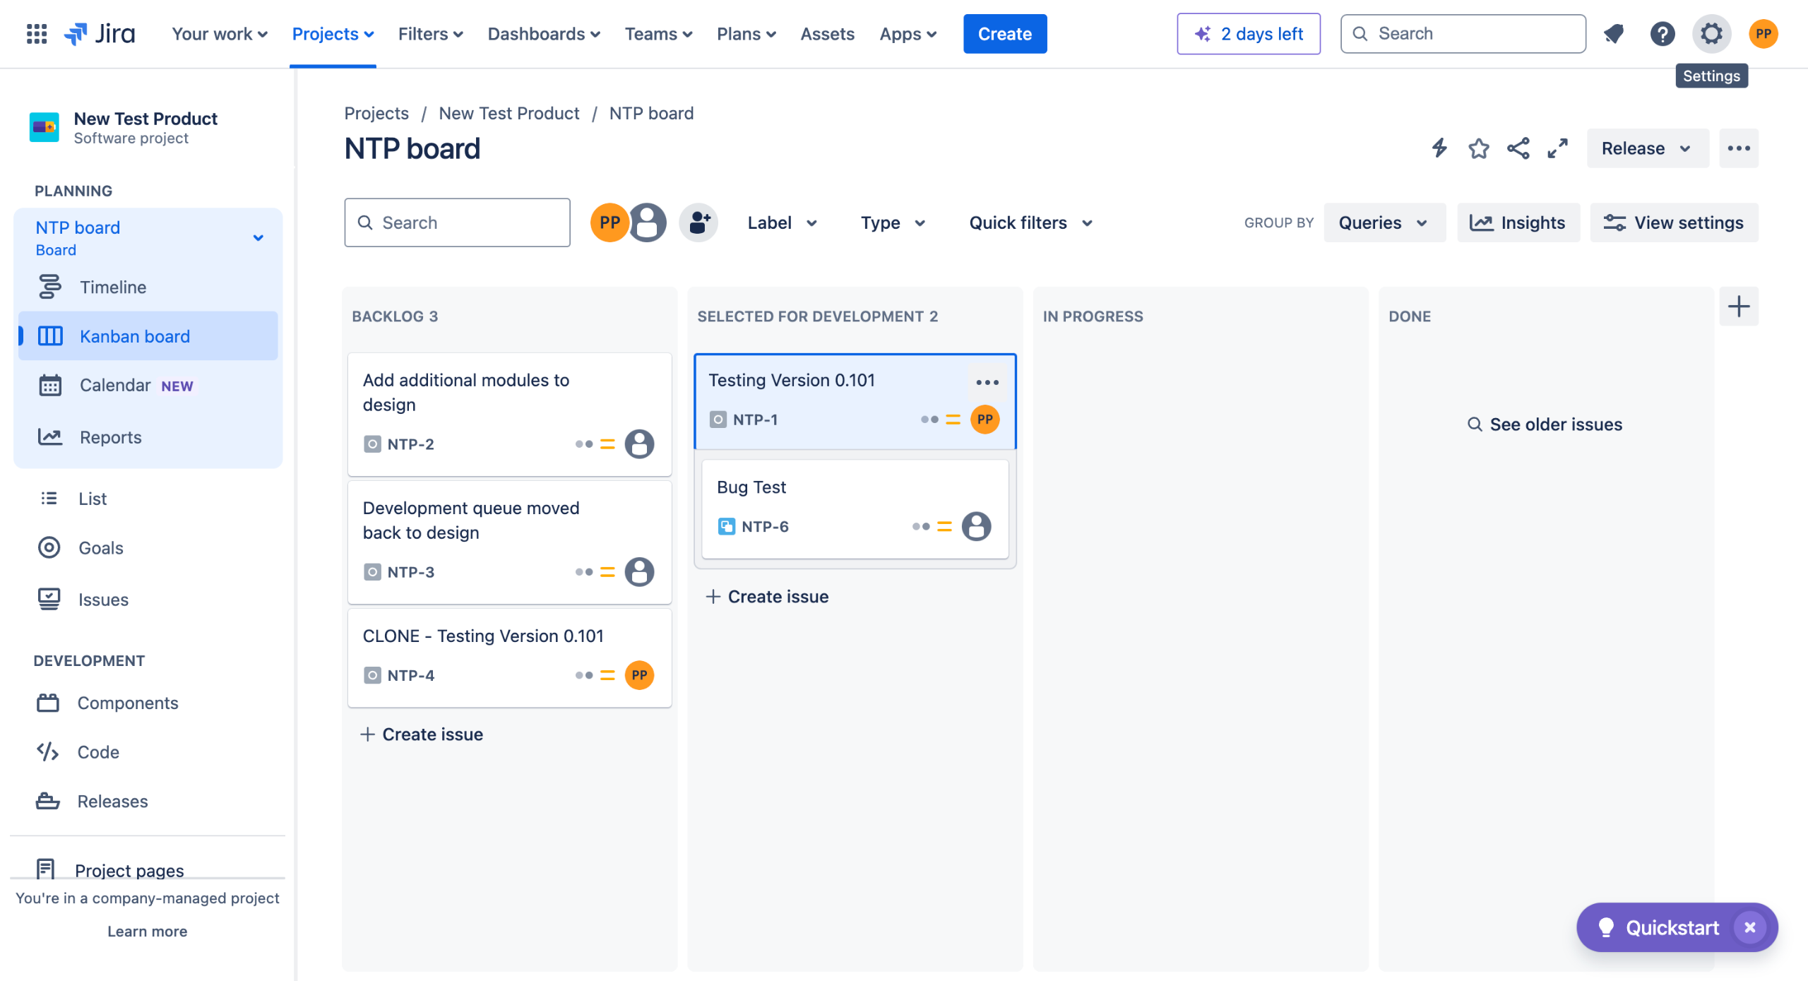Image resolution: width=1808 pixels, height=981 pixels.
Task: Open Goals in sidebar
Action: coord(148,547)
